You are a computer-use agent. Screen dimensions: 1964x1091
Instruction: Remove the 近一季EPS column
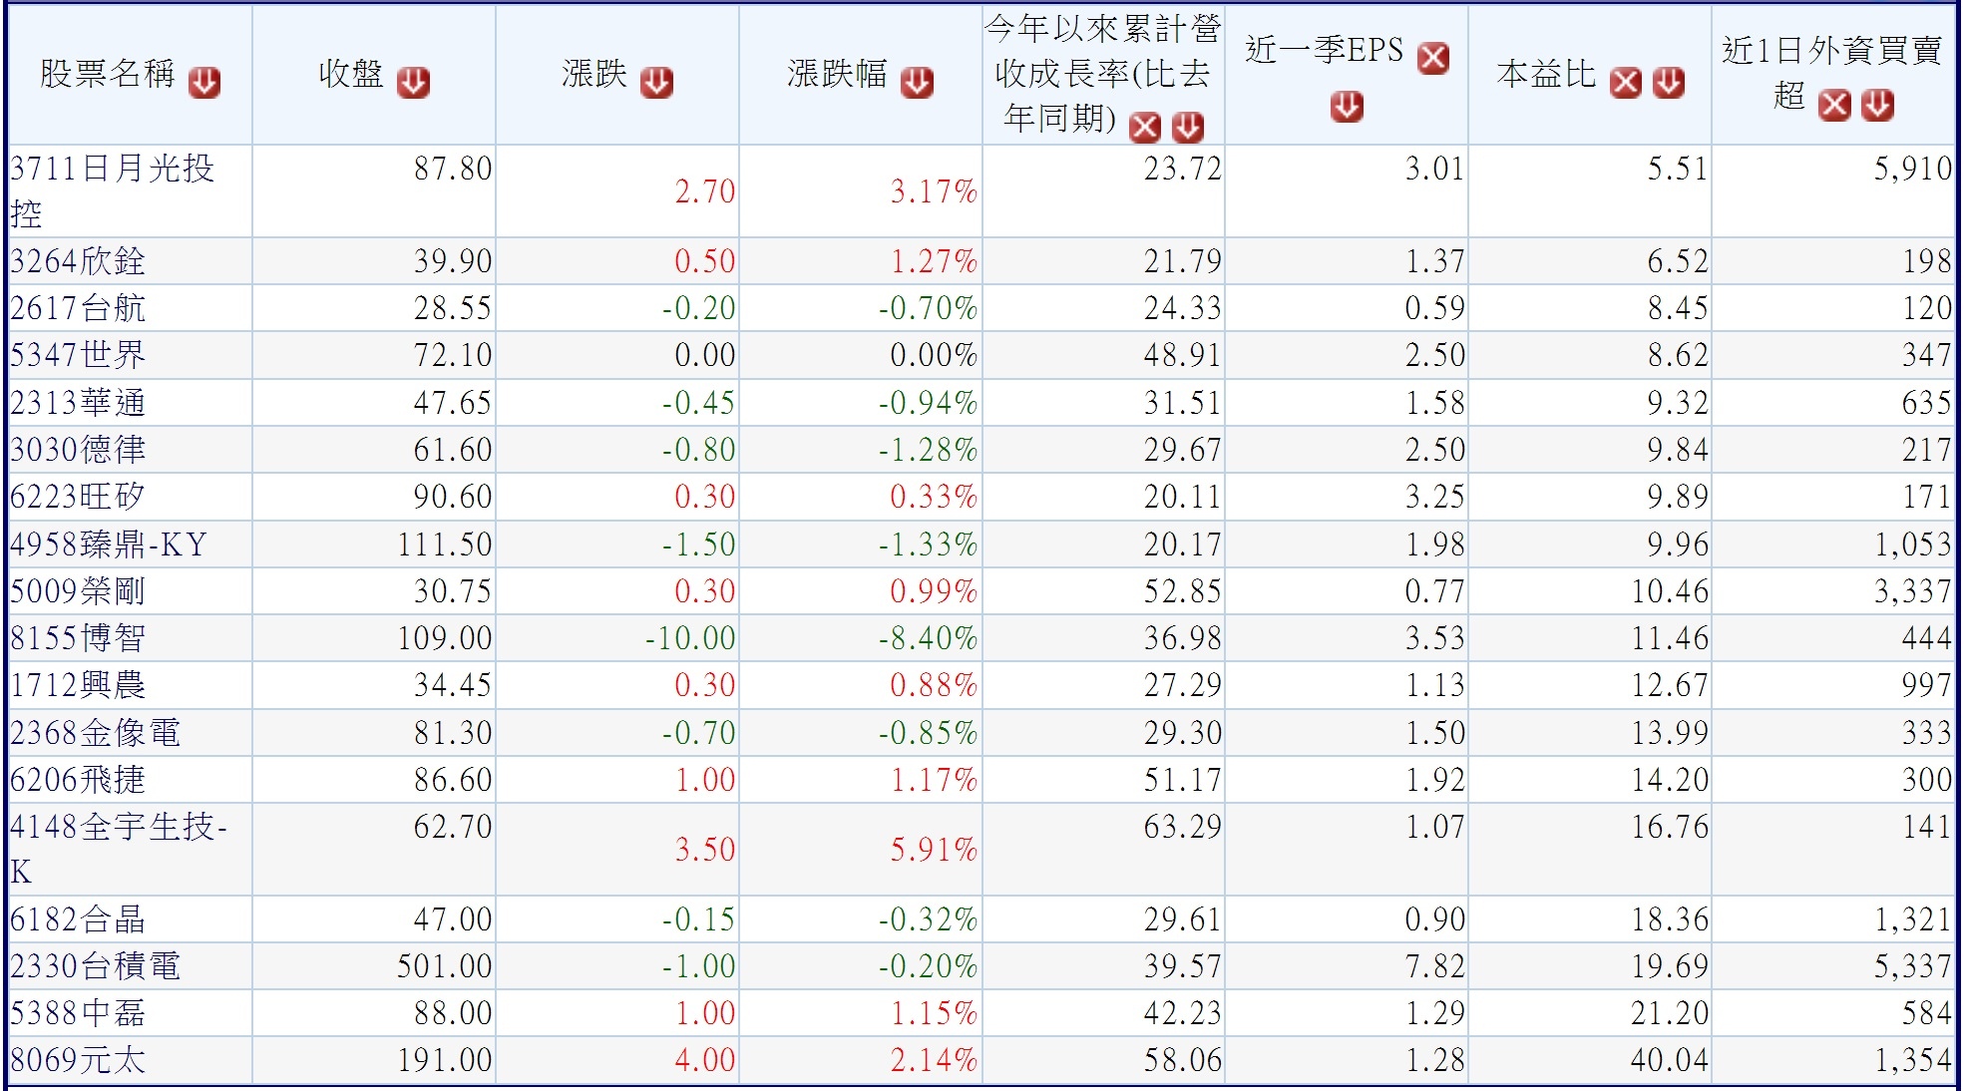[1433, 58]
